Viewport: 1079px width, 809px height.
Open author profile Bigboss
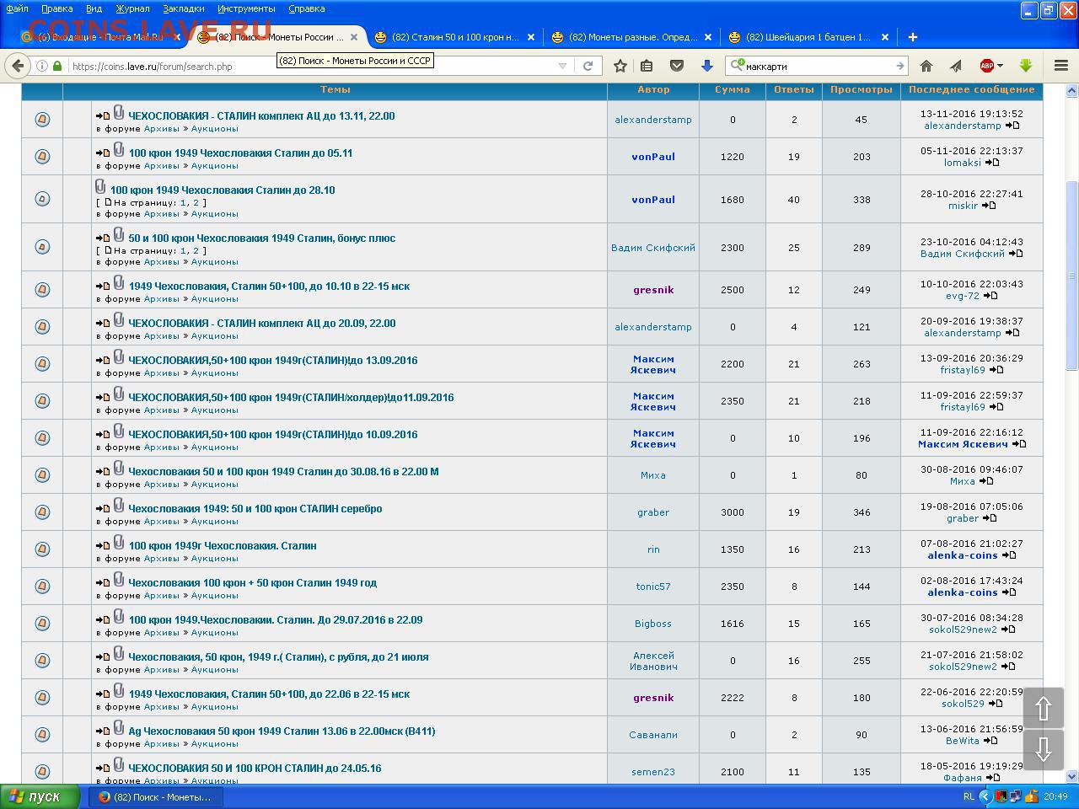pos(653,624)
